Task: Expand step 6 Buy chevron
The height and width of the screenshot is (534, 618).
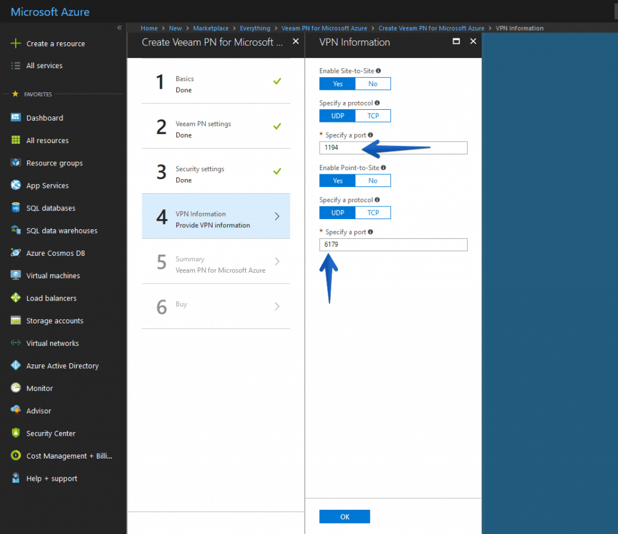Action: pyautogui.click(x=277, y=307)
